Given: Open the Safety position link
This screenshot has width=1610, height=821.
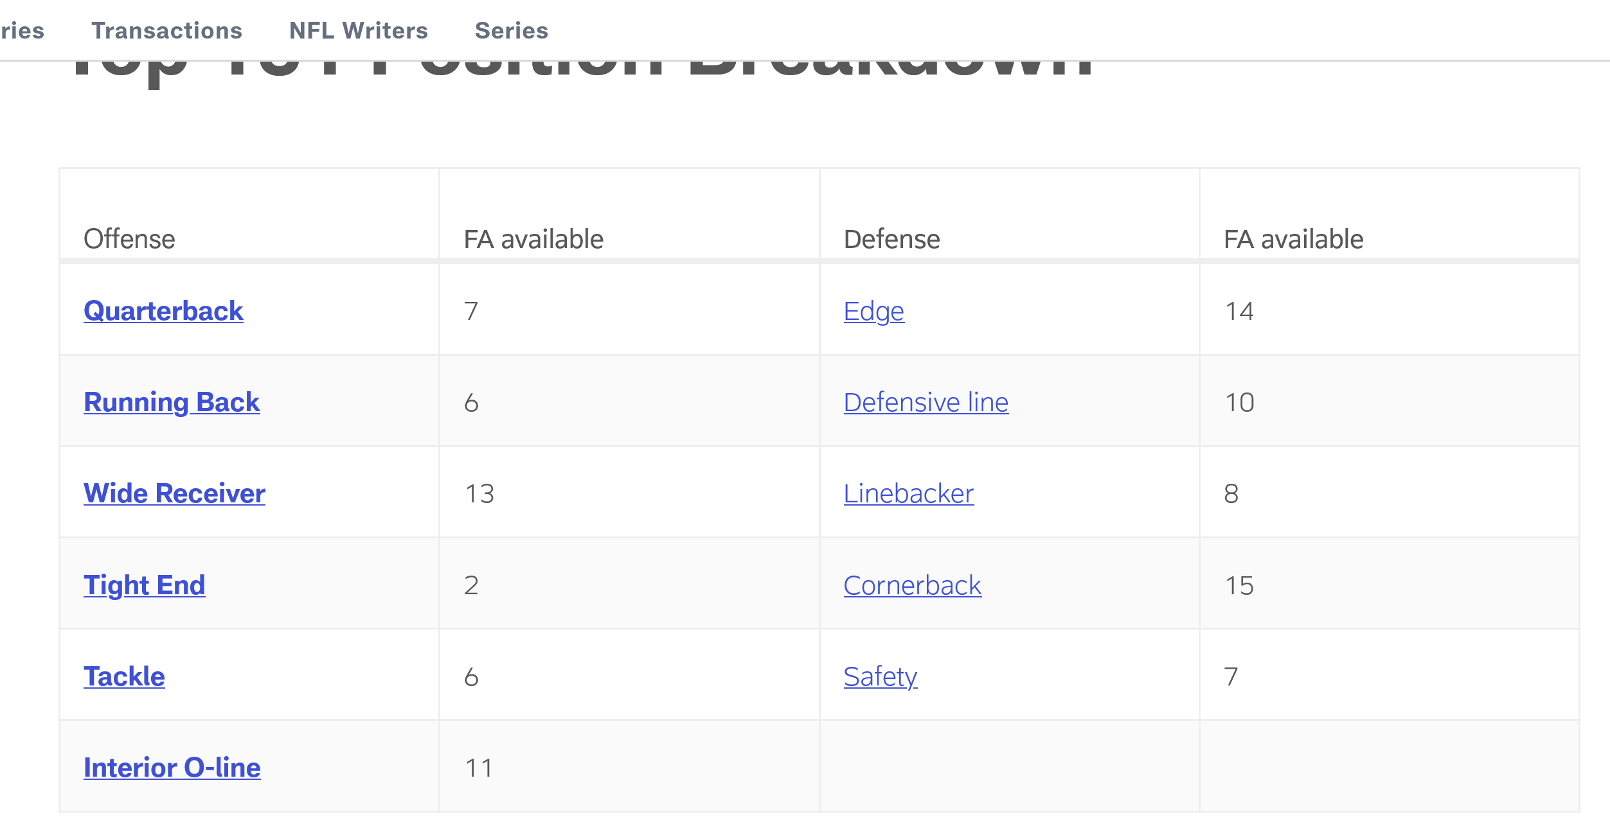Looking at the screenshot, I should pos(881,677).
